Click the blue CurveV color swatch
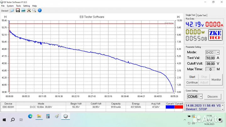This screenshot has width=226, height=127. (170, 107)
